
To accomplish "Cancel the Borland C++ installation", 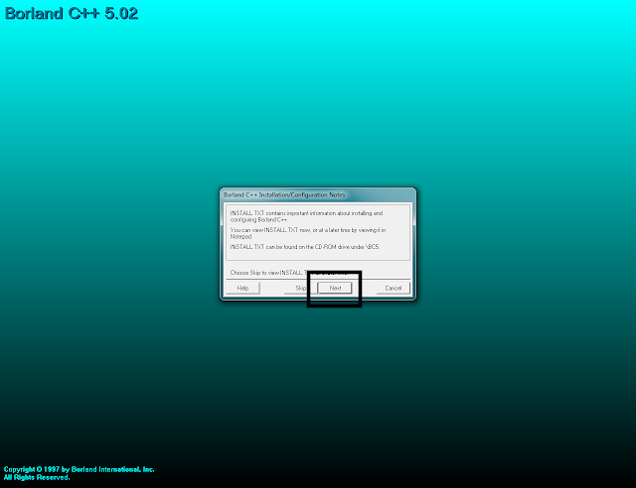I will [x=394, y=288].
